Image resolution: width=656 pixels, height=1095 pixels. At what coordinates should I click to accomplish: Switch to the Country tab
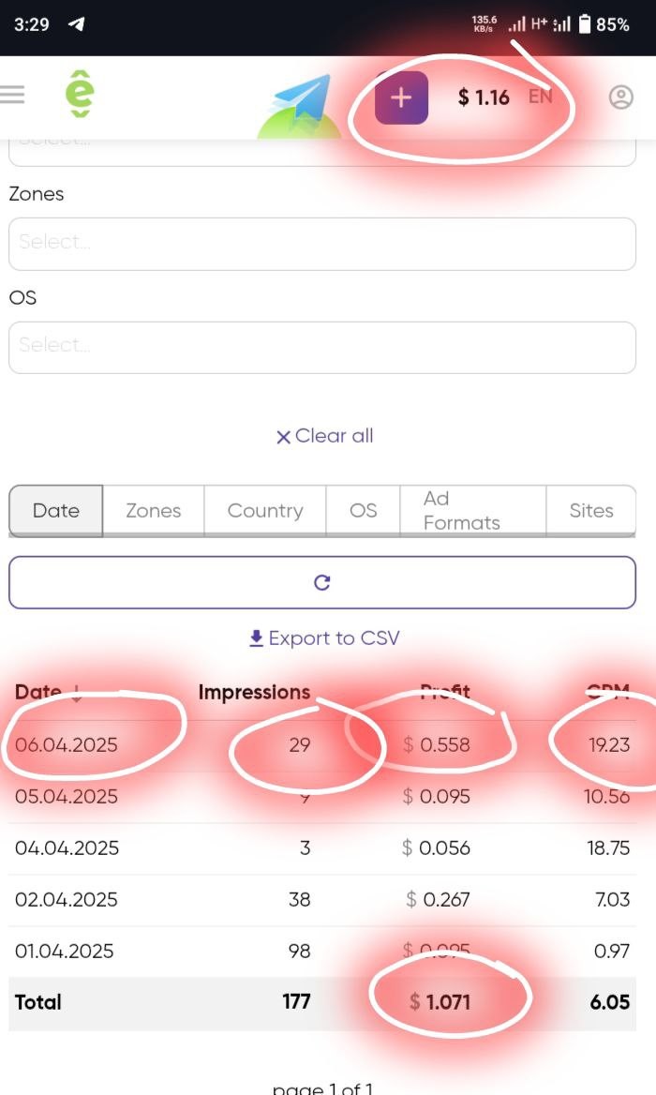pos(265,511)
